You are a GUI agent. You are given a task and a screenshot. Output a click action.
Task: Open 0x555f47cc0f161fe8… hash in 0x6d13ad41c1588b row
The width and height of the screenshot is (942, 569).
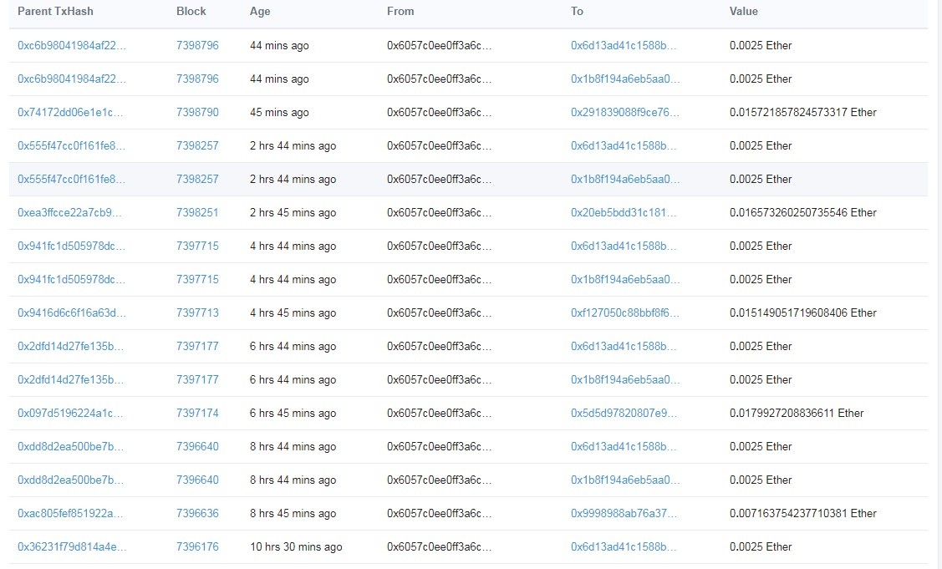pyautogui.click(x=71, y=146)
